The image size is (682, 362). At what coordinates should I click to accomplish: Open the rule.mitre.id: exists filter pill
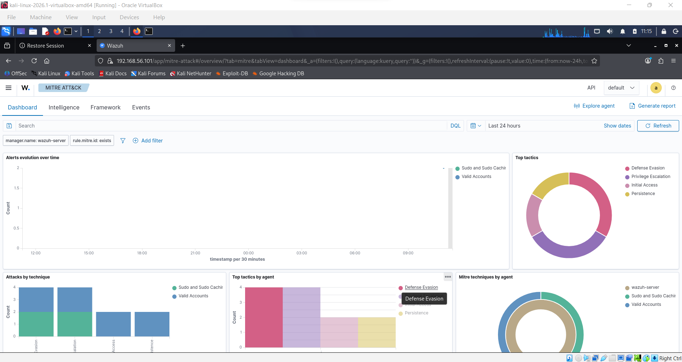pyautogui.click(x=92, y=141)
